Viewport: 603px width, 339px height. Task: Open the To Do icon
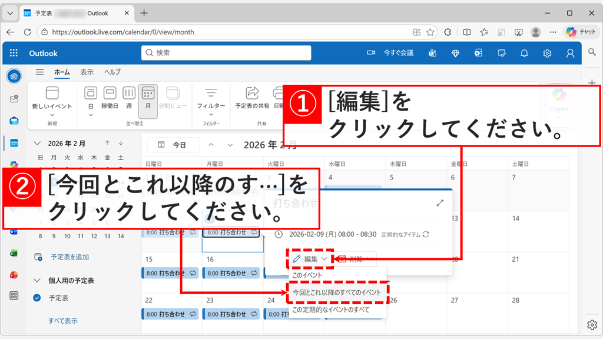(x=502, y=53)
